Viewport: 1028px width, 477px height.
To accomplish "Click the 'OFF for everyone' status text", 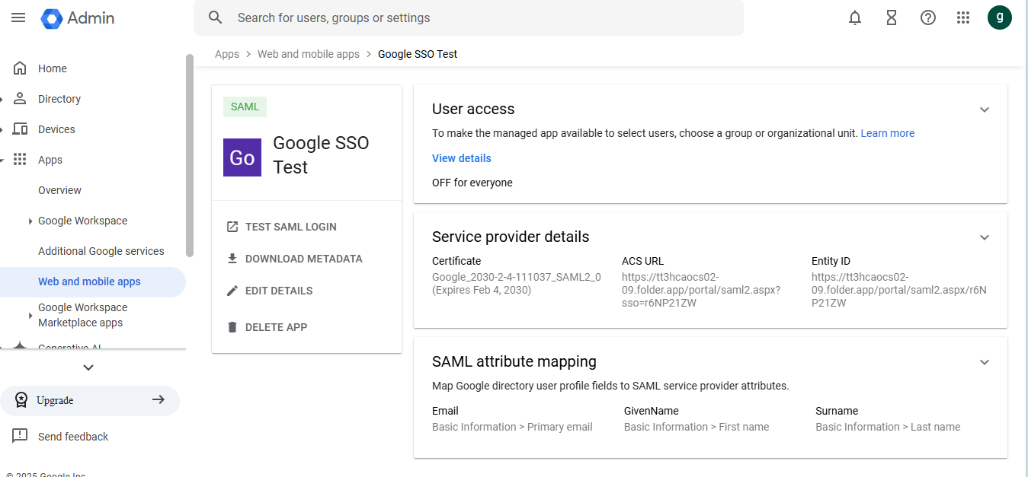I will pos(472,183).
